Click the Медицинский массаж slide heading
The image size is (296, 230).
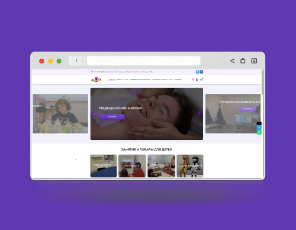120,108
